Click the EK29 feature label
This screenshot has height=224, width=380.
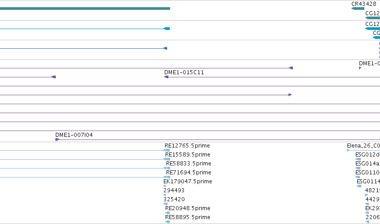pyautogui.click(x=372, y=208)
